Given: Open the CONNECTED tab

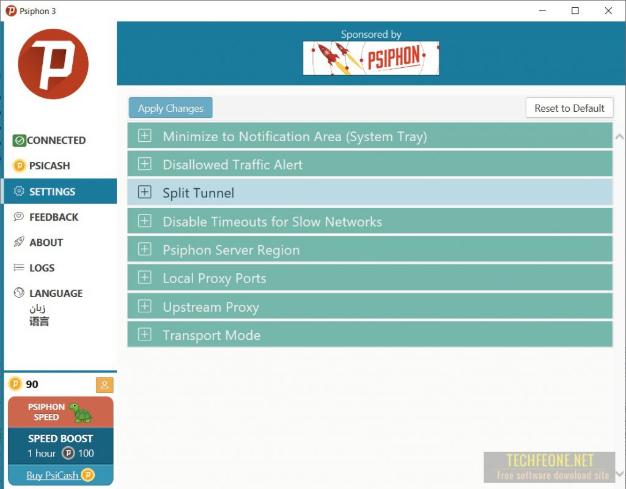Looking at the screenshot, I should point(61,141).
